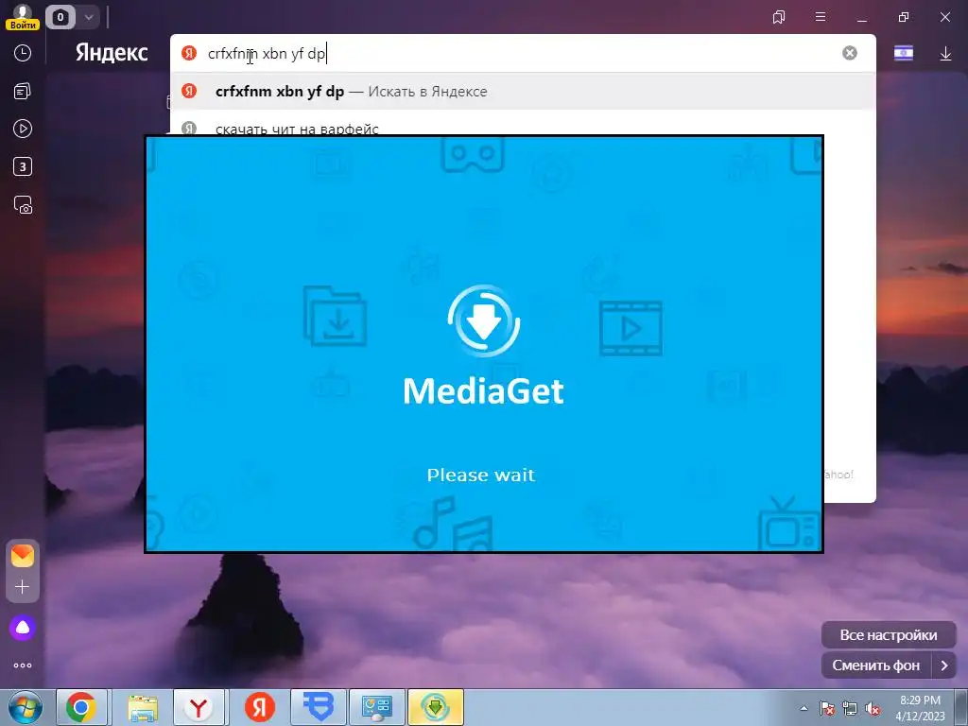Open Yandex Mail envelope icon in sidebar
968x726 pixels.
[23, 556]
